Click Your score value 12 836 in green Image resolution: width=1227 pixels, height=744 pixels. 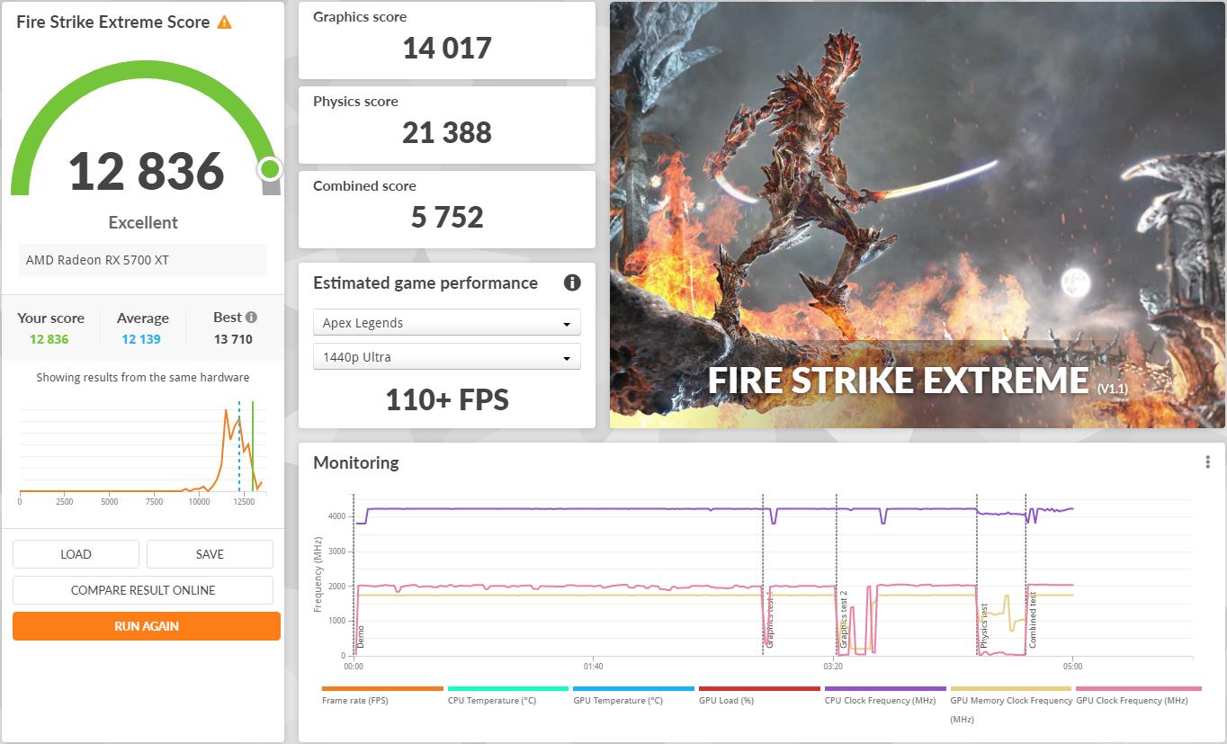[x=49, y=339]
